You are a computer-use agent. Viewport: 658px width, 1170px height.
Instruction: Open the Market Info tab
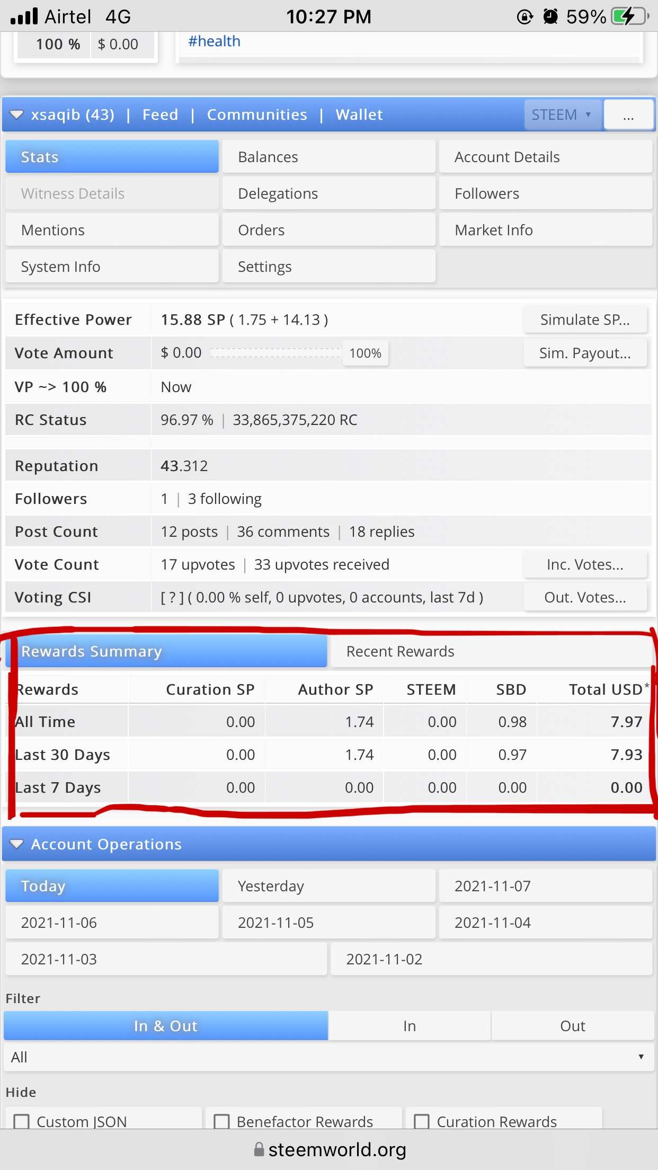pos(546,230)
